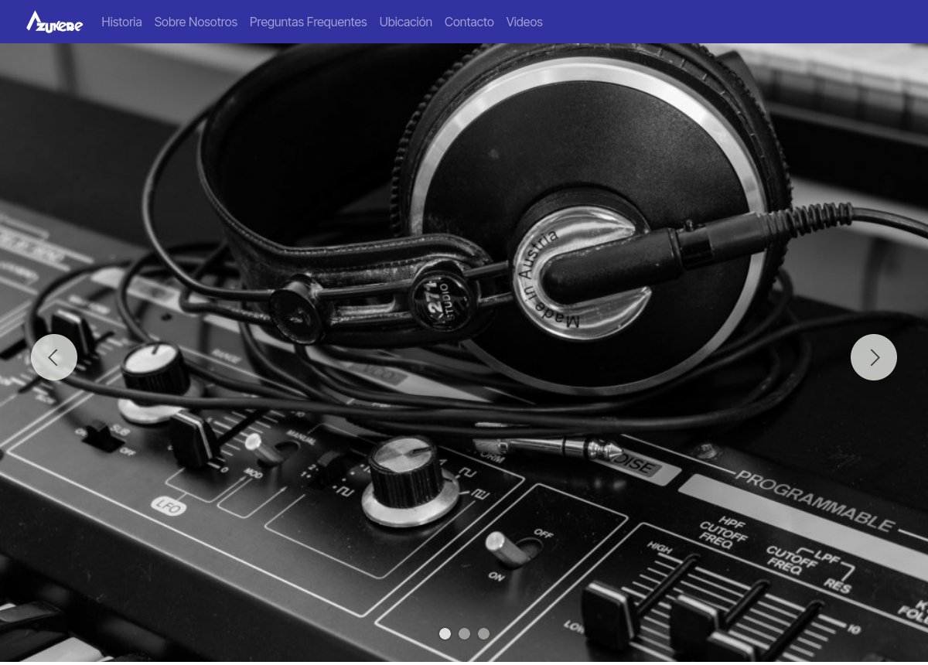Jump to the second carousel slide dot
The height and width of the screenshot is (665, 928).
(464, 634)
